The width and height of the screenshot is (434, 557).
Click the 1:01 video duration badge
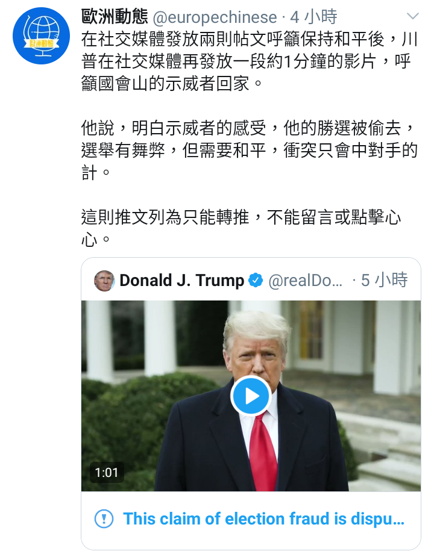[x=106, y=473]
